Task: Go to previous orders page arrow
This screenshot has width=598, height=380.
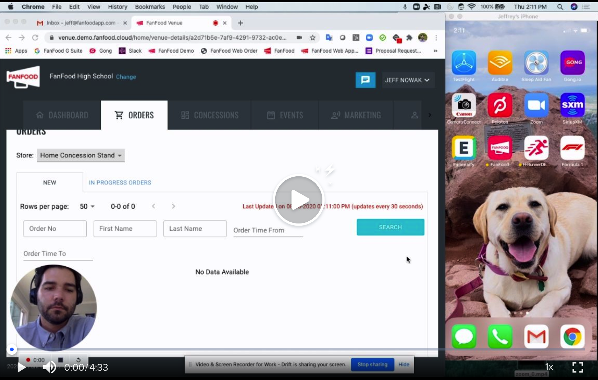Action: [x=154, y=206]
